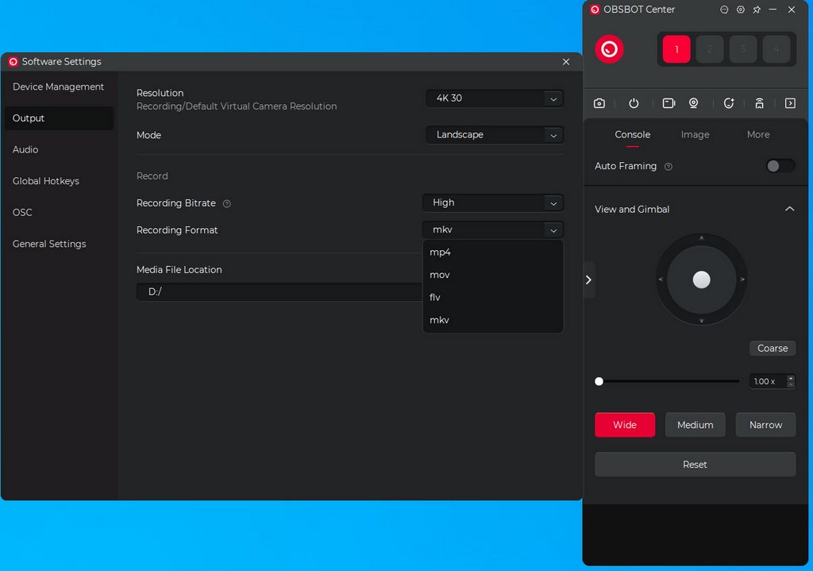Click the boxed arrow preview panel icon
This screenshot has width=813, height=571.
790,103
